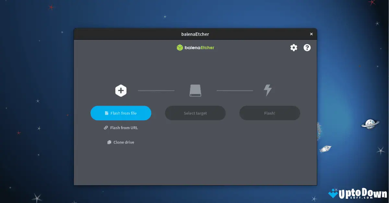
Task: Click the Select target button
Action: click(x=195, y=113)
